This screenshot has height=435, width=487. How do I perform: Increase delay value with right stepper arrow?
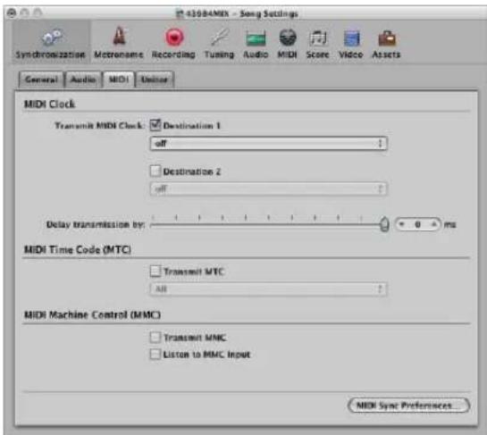[434, 224]
